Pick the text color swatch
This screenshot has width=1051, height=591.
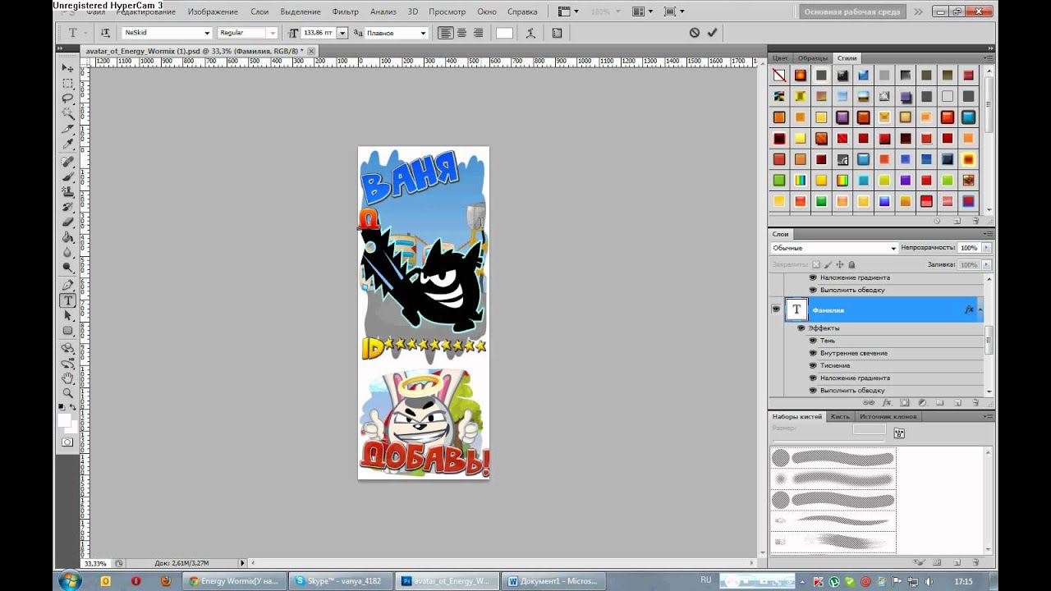point(504,33)
